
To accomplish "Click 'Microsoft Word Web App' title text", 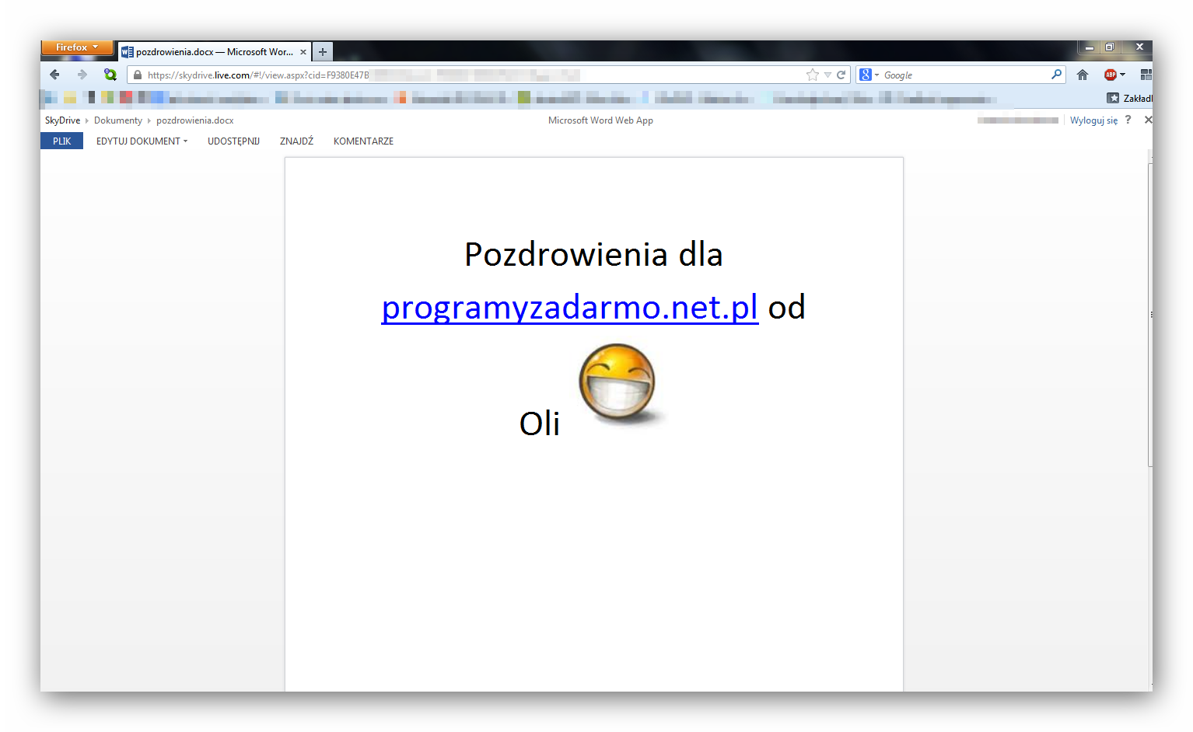I will click(x=600, y=120).
